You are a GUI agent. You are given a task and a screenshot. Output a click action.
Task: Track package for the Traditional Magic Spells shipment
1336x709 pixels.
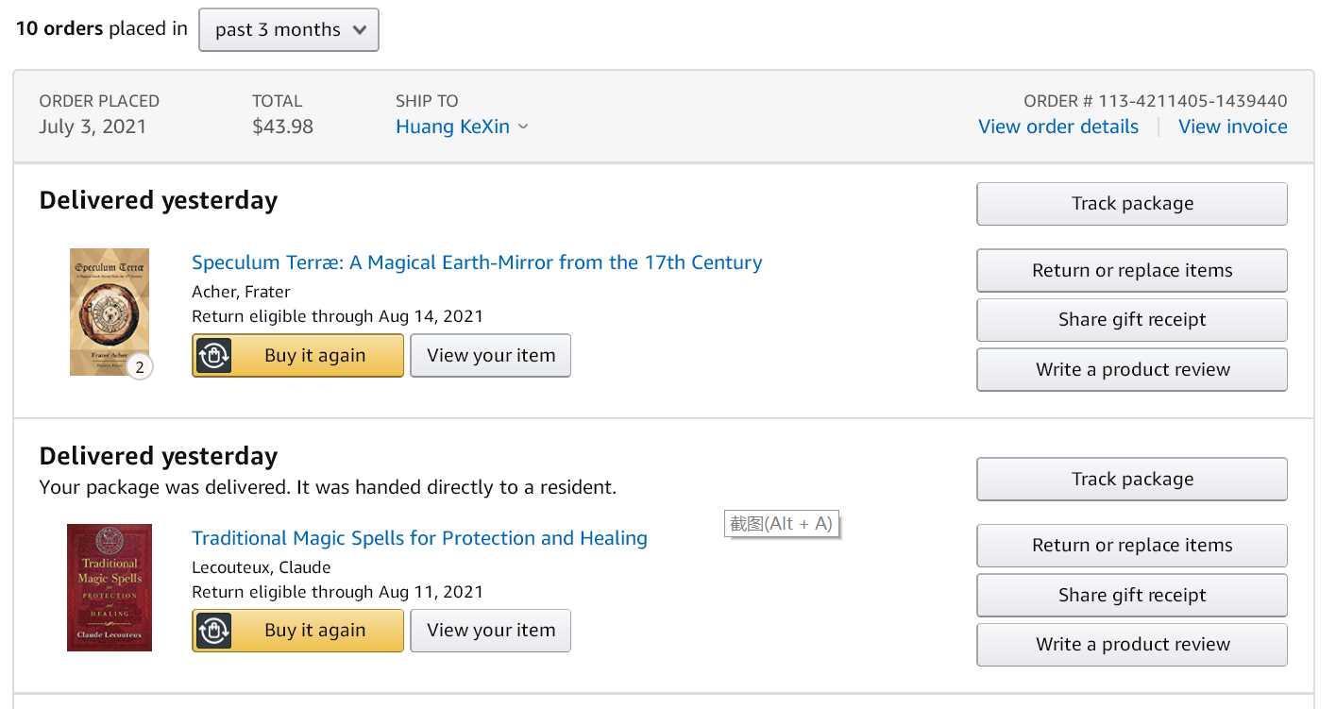[1131, 480]
